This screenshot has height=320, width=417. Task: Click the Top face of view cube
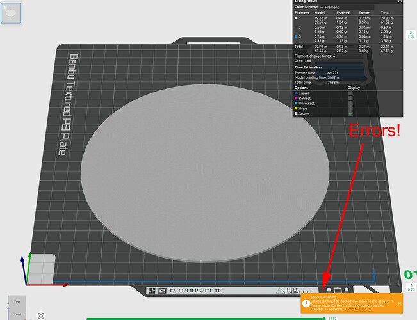pos(17,301)
